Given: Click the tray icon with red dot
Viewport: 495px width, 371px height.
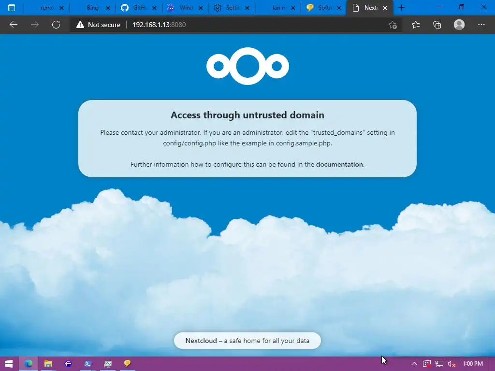Looking at the screenshot, I should pos(427,364).
